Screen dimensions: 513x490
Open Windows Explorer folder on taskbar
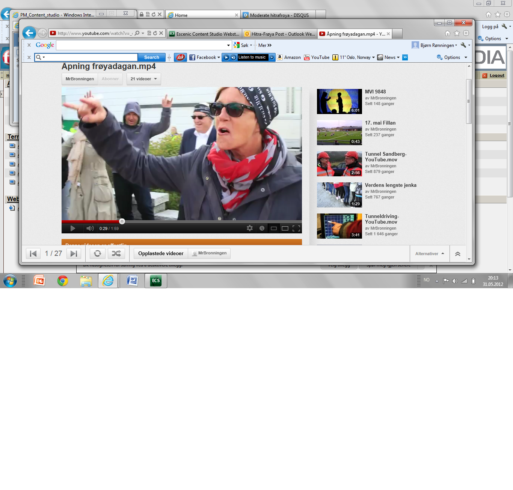86,281
